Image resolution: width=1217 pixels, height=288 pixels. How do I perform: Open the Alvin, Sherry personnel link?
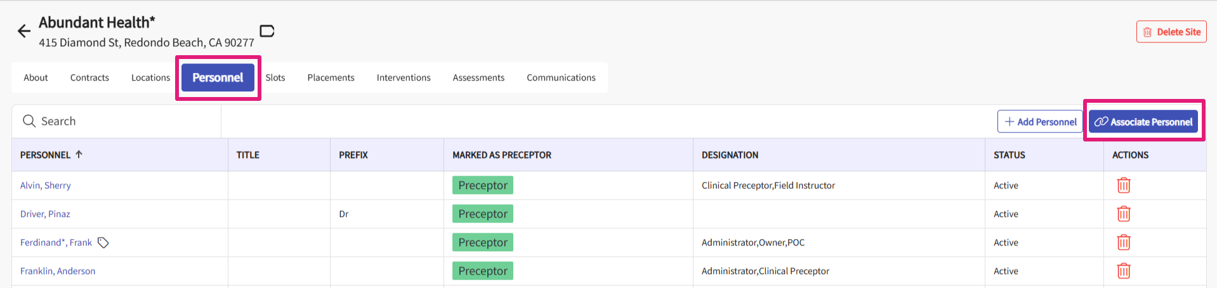click(45, 185)
